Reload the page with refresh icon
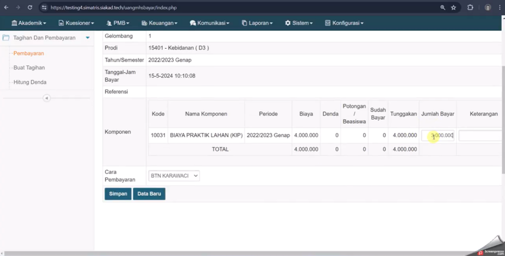 pyautogui.click(x=30, y=7)
